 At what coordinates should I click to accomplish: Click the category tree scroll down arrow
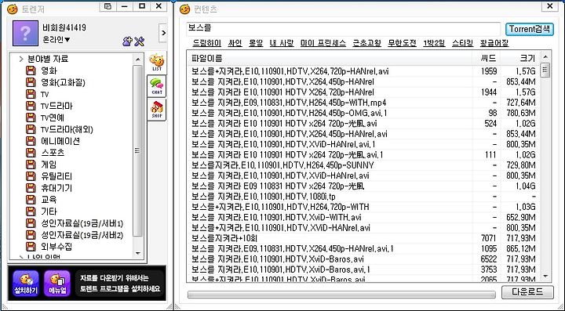[138, 253]
